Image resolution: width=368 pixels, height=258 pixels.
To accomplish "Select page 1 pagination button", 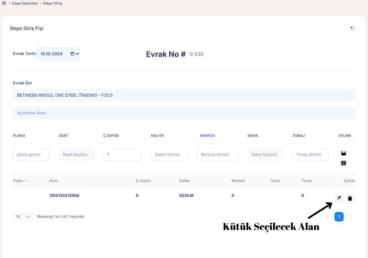I will (339, 217).
